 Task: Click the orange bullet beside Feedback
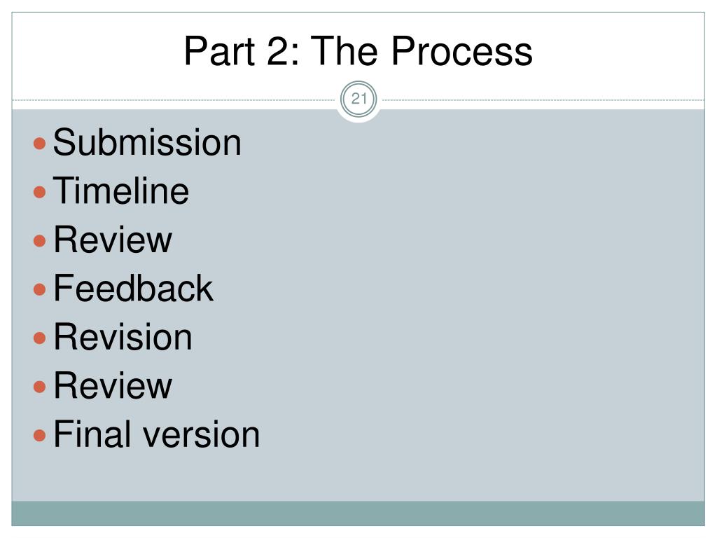click(40, 289)
